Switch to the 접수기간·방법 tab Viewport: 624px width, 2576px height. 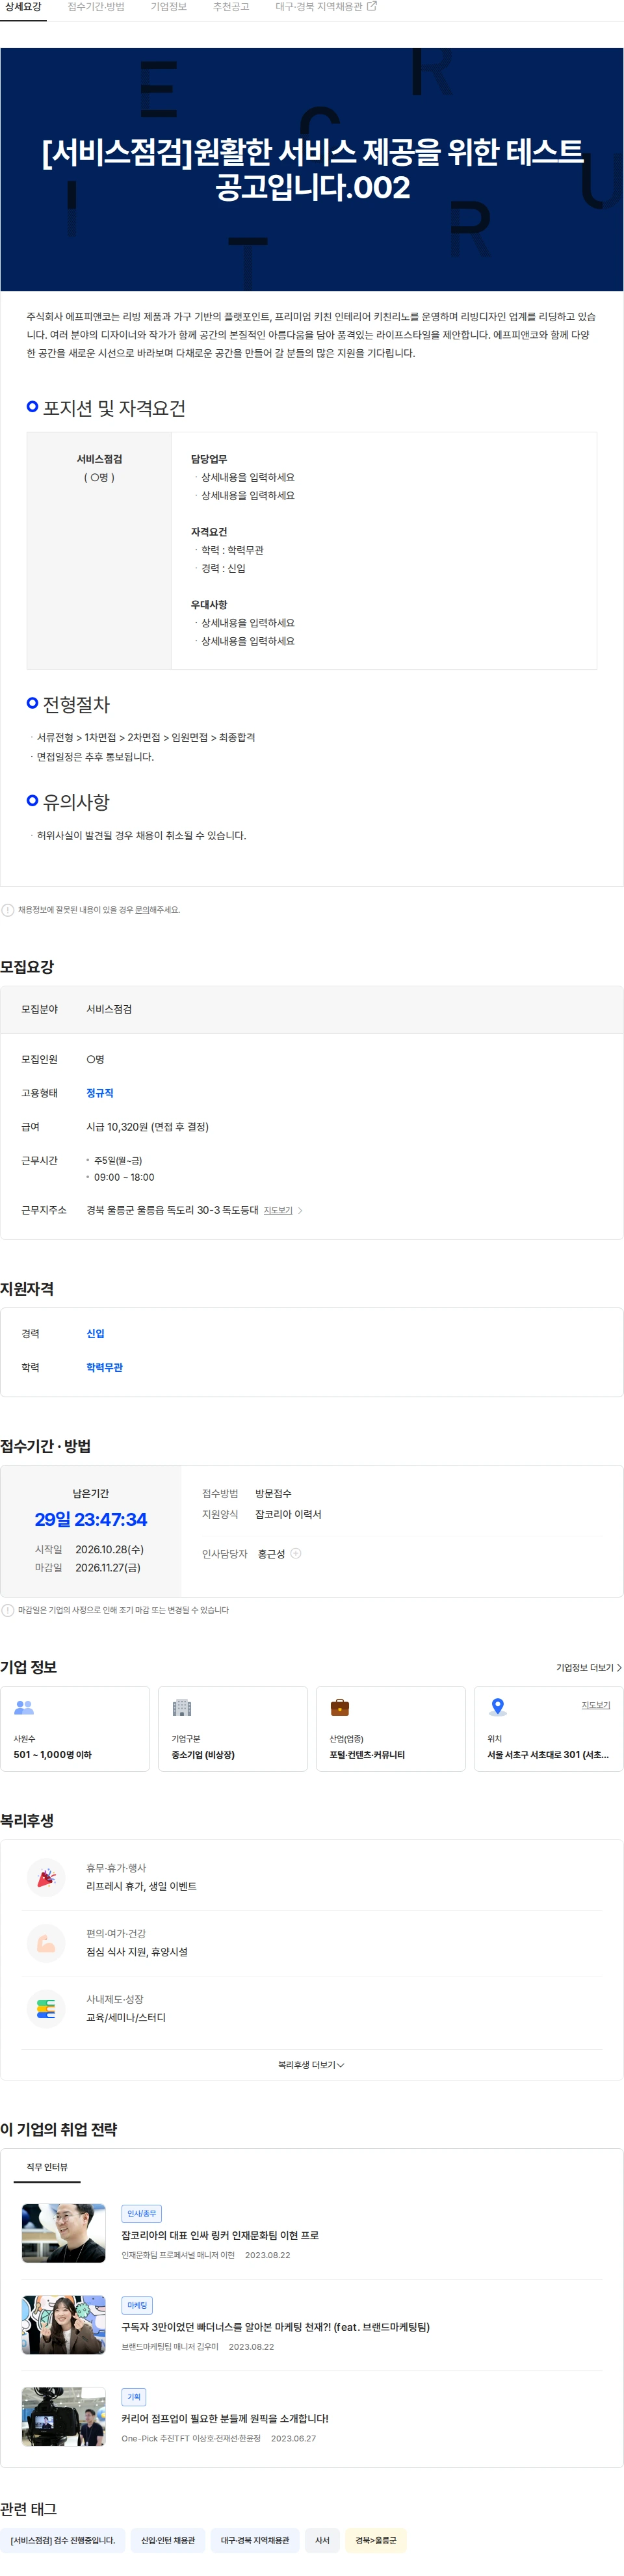(x=96, y=7)
